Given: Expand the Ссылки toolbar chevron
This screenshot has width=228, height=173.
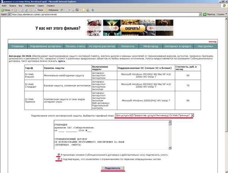Looking at the screenshot, I should click(x=226, y=14).
